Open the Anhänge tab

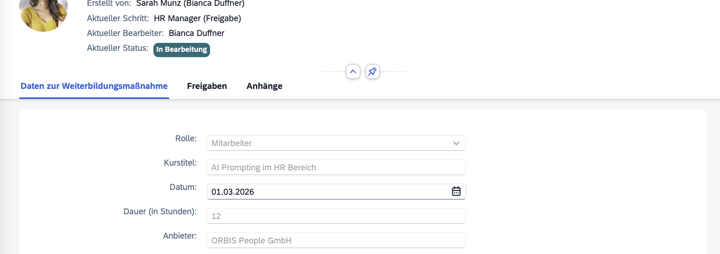point(265,86)
